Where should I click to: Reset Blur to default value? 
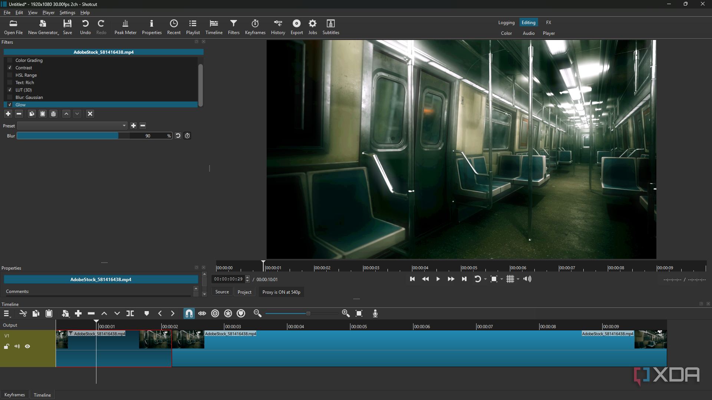coord(178,136)
